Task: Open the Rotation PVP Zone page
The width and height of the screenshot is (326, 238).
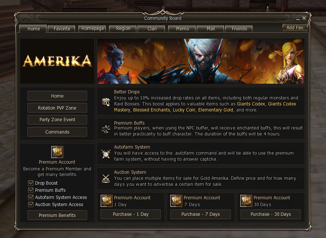Action: (x=57, y=108)
